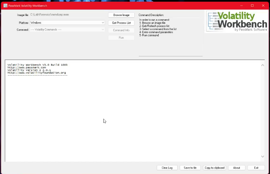Click Browse Image button
The image size is (270, 174).
click(121, 15)
